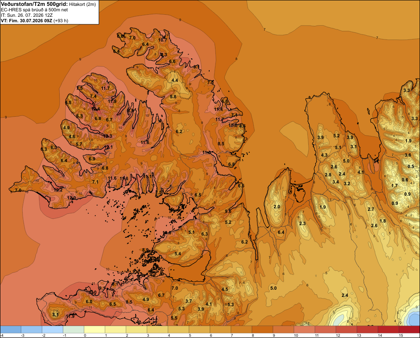
Task: Click the "3.4" temperature value
Action: click(x=336, y=182)
